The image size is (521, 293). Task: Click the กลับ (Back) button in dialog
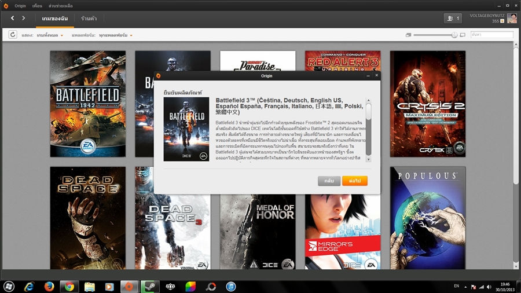click(329, 181)
